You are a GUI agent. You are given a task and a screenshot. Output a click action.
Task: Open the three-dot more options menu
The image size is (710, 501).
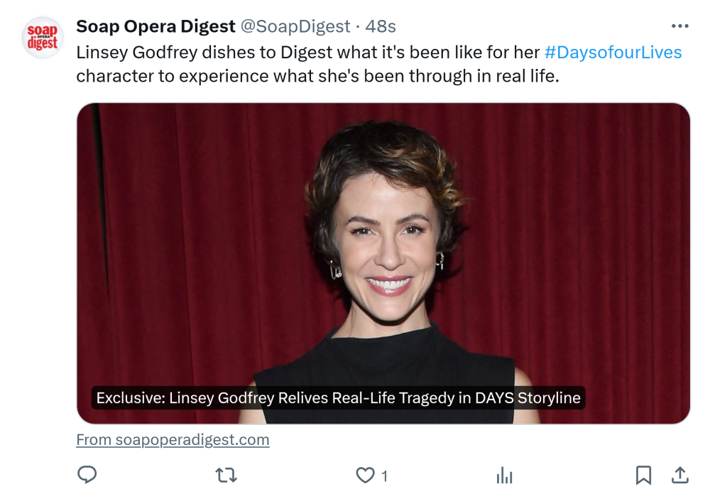point(679,26)
